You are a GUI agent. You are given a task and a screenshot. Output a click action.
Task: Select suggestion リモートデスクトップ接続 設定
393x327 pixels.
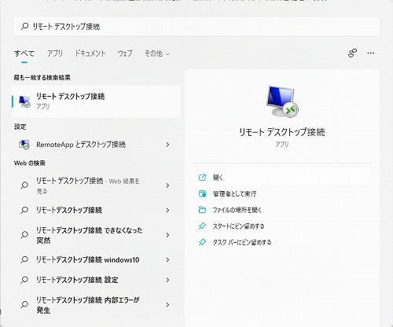(x=96, y=280)
